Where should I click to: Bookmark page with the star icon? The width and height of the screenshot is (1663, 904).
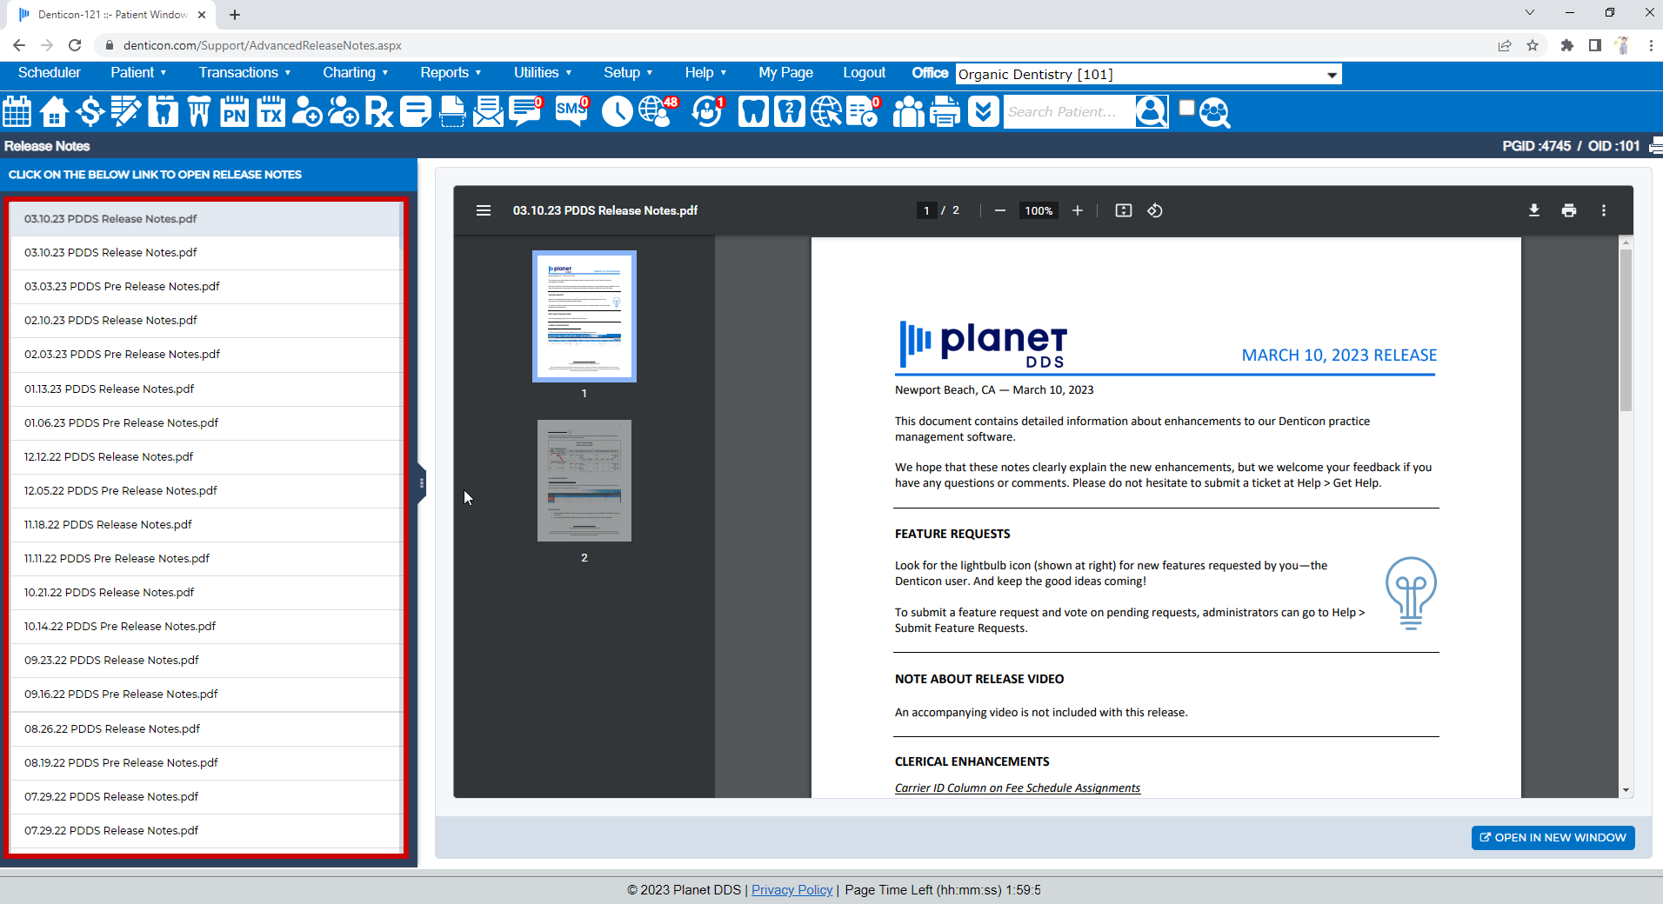(x=1533, y=45)
